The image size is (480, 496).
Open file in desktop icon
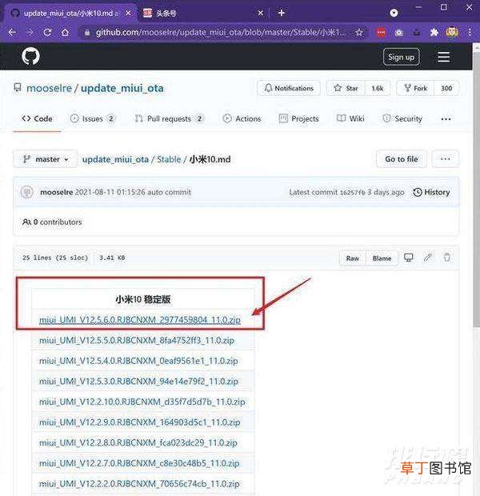pos(409,258)
